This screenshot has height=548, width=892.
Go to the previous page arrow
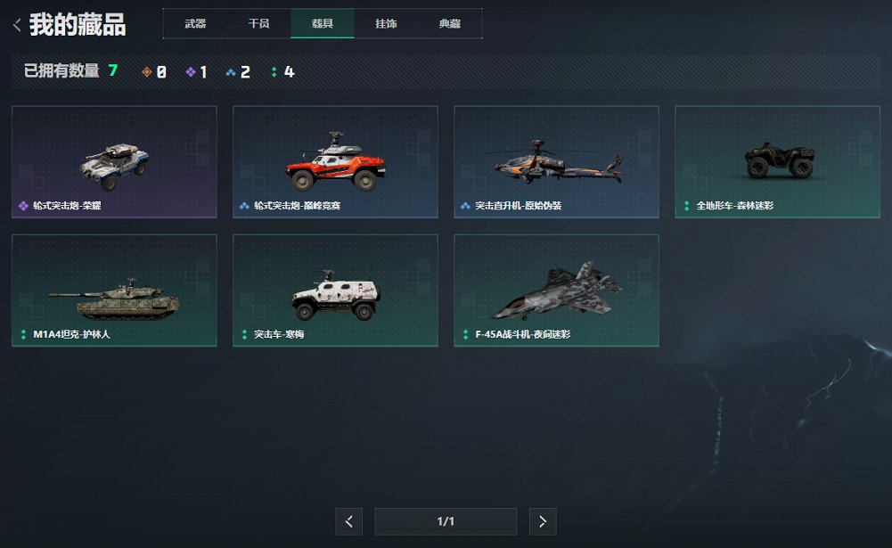(x=348, y=521)
